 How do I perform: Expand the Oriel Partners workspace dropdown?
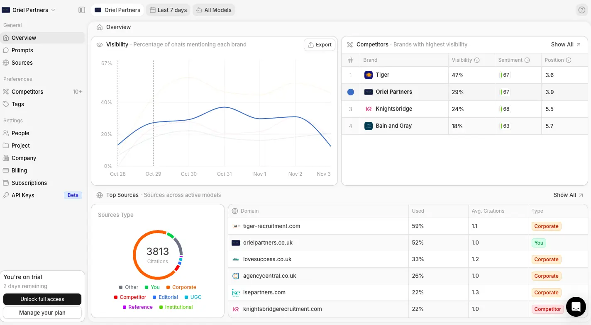[x=29, y=10]
